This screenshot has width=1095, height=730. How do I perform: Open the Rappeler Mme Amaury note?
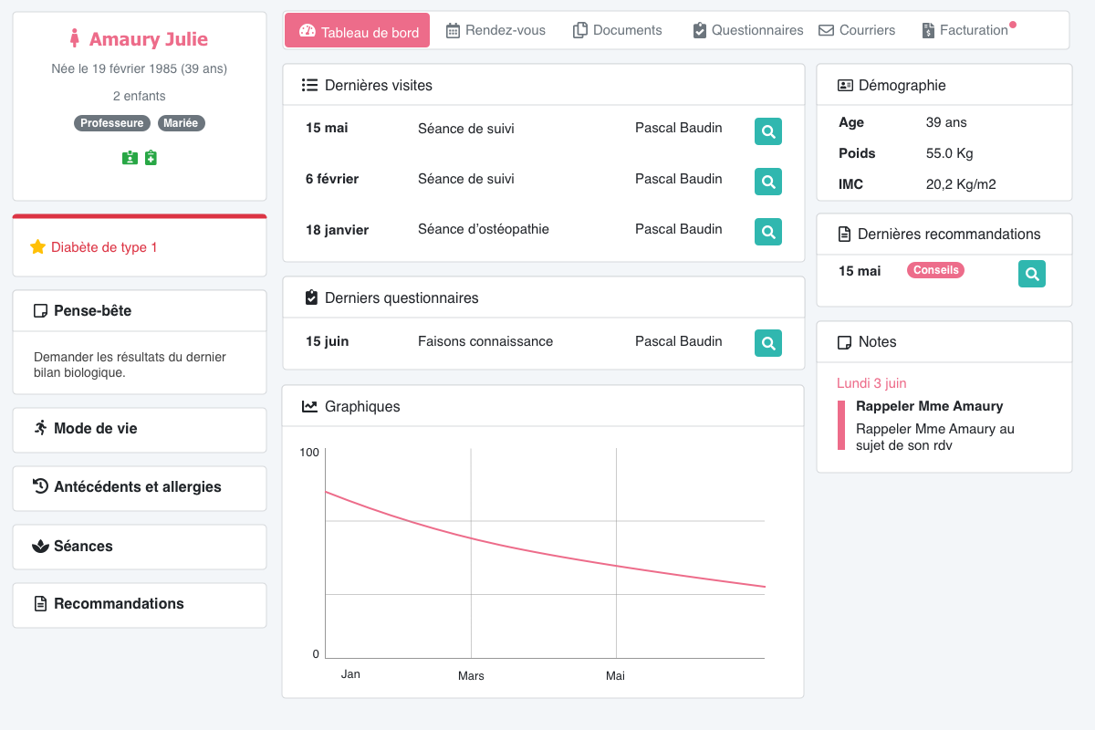coord(929,407)
